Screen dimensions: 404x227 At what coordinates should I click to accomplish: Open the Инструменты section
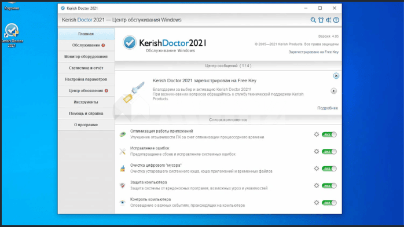click(x=86, y=102)
